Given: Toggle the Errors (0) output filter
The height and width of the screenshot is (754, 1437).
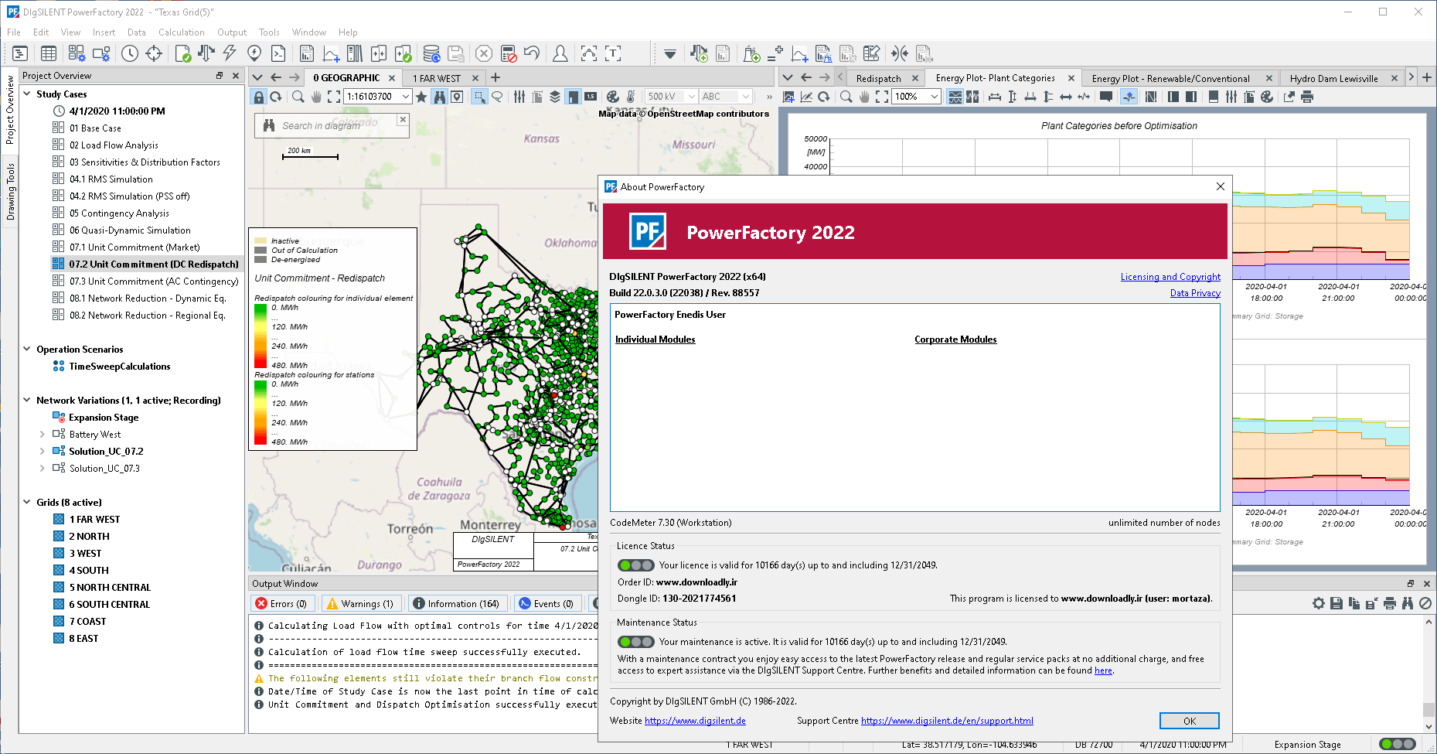Looking at the screenshot, I should (x=281, y=604).
